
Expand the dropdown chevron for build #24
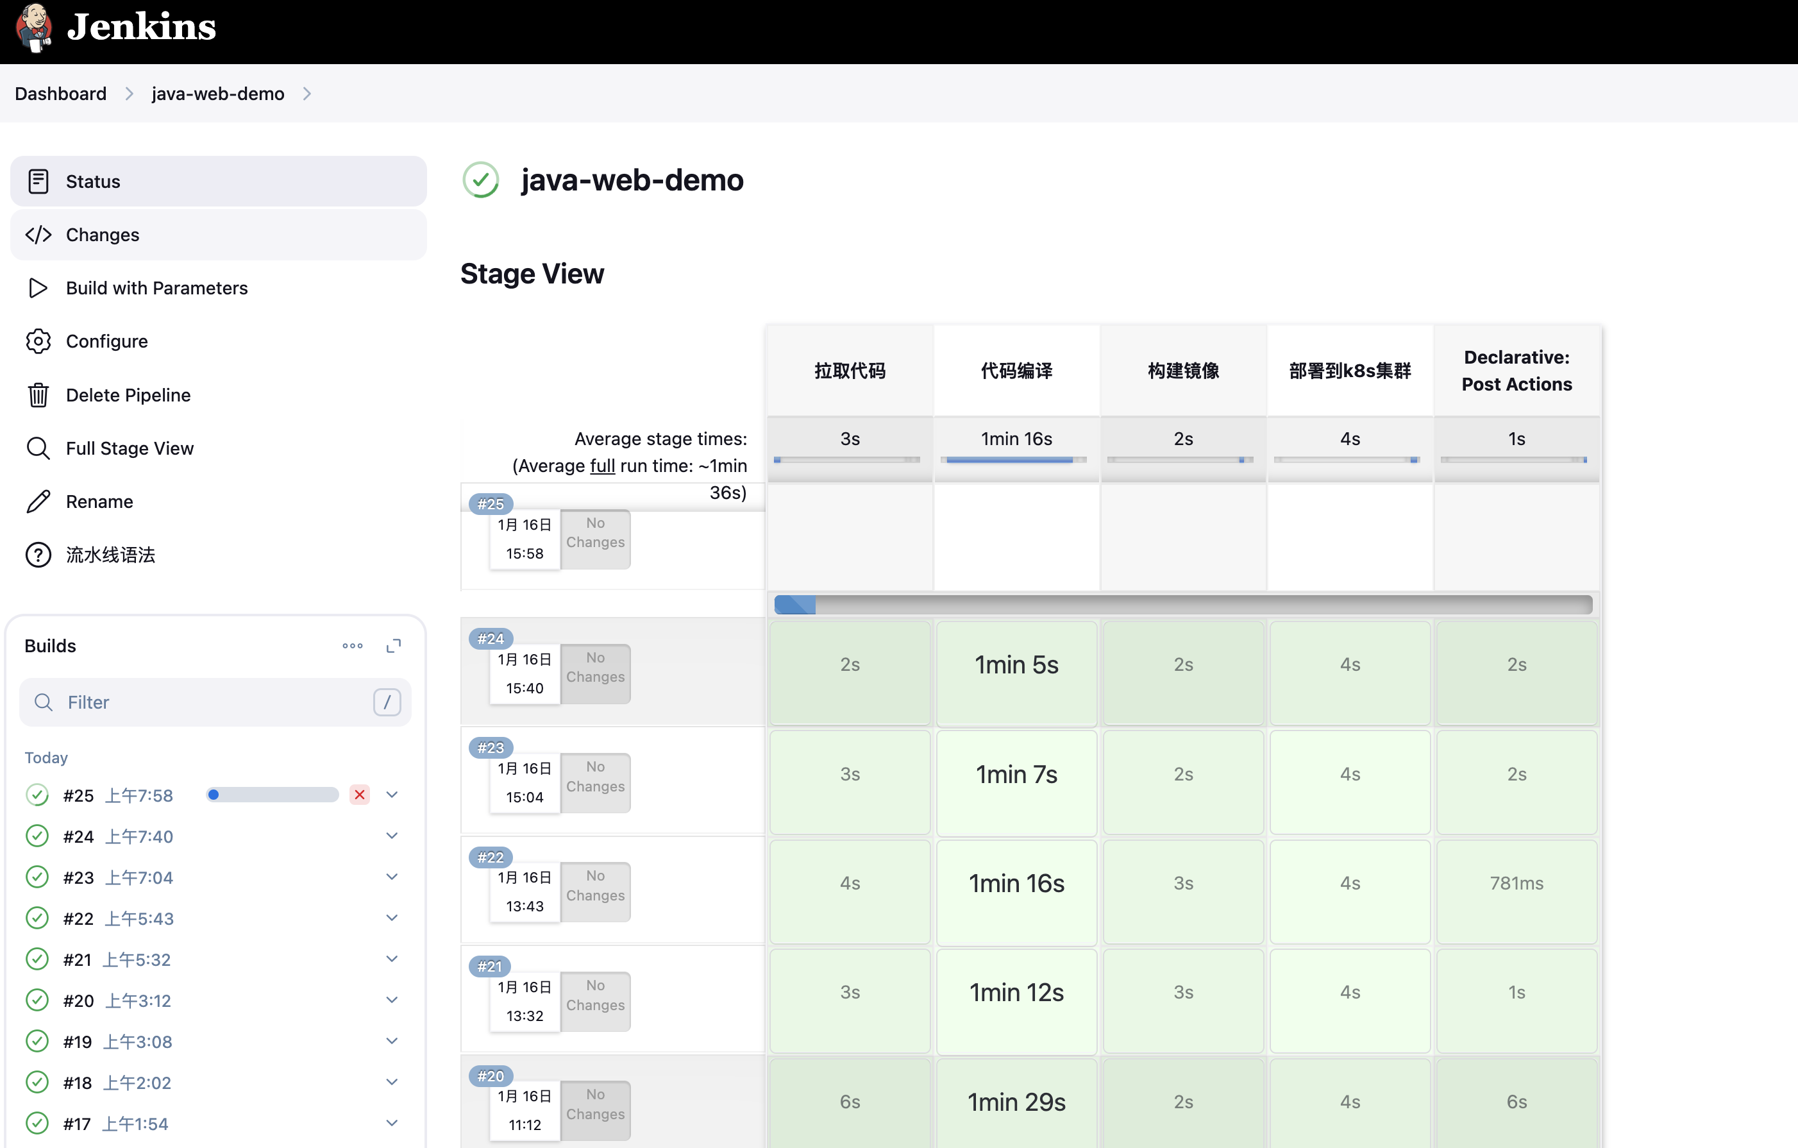point(392,836)
